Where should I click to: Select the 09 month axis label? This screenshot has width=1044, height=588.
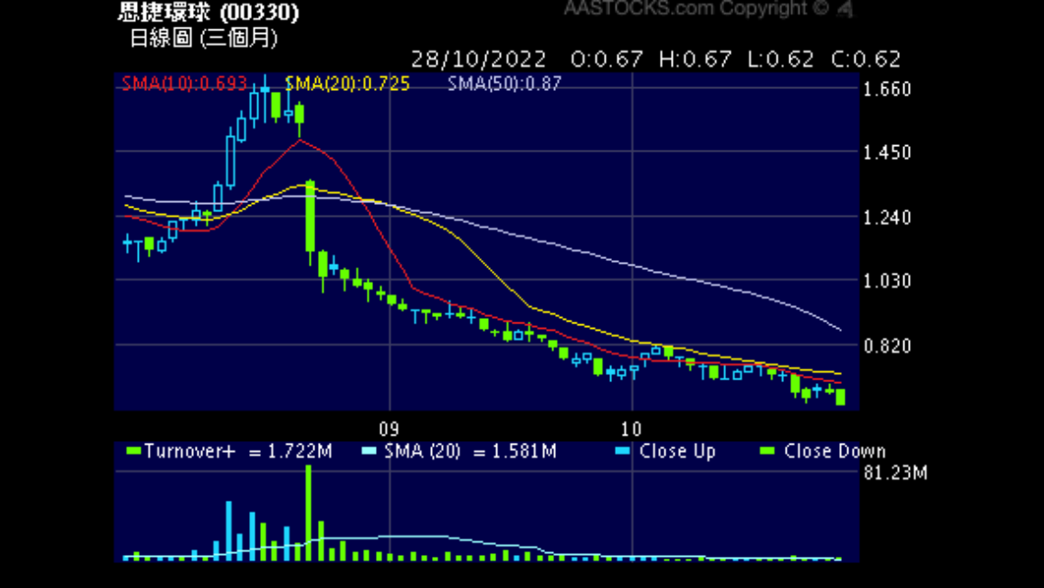pyautogui.click(x=389, y=429)
